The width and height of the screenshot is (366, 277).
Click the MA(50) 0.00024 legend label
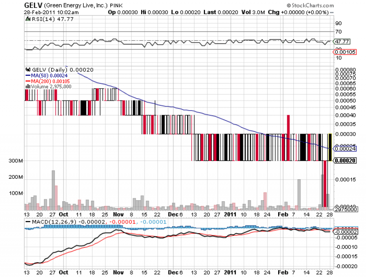pos(49,75)
